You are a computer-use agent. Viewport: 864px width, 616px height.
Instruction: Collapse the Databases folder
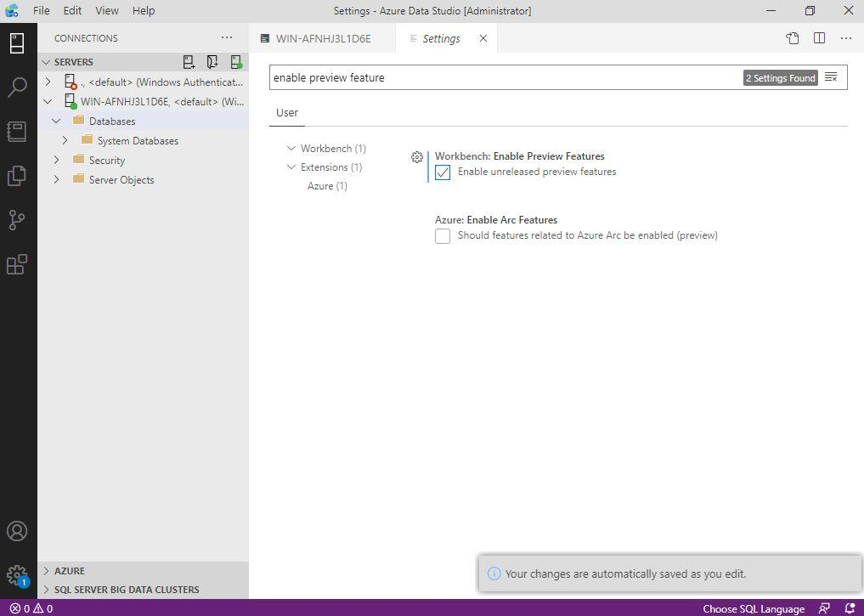point(56,121)
